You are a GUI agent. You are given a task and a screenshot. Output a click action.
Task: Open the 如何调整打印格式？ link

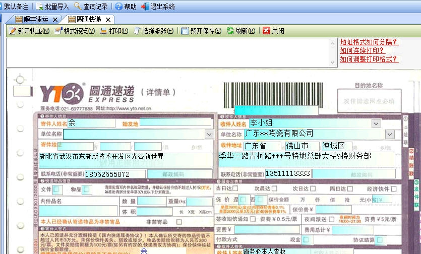pos(369,59)
